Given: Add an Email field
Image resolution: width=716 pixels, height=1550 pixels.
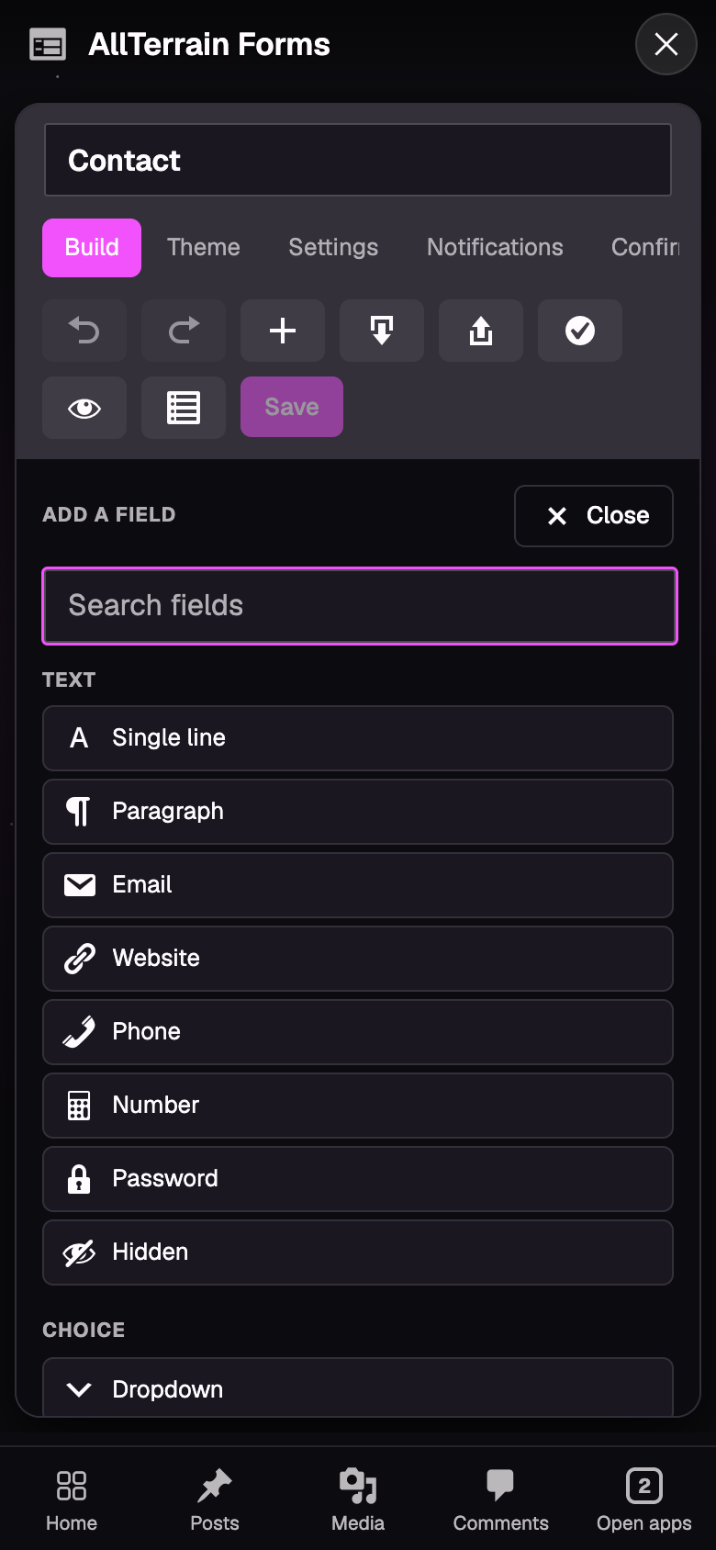Looking at the screenshot, I should coord(358,885).
